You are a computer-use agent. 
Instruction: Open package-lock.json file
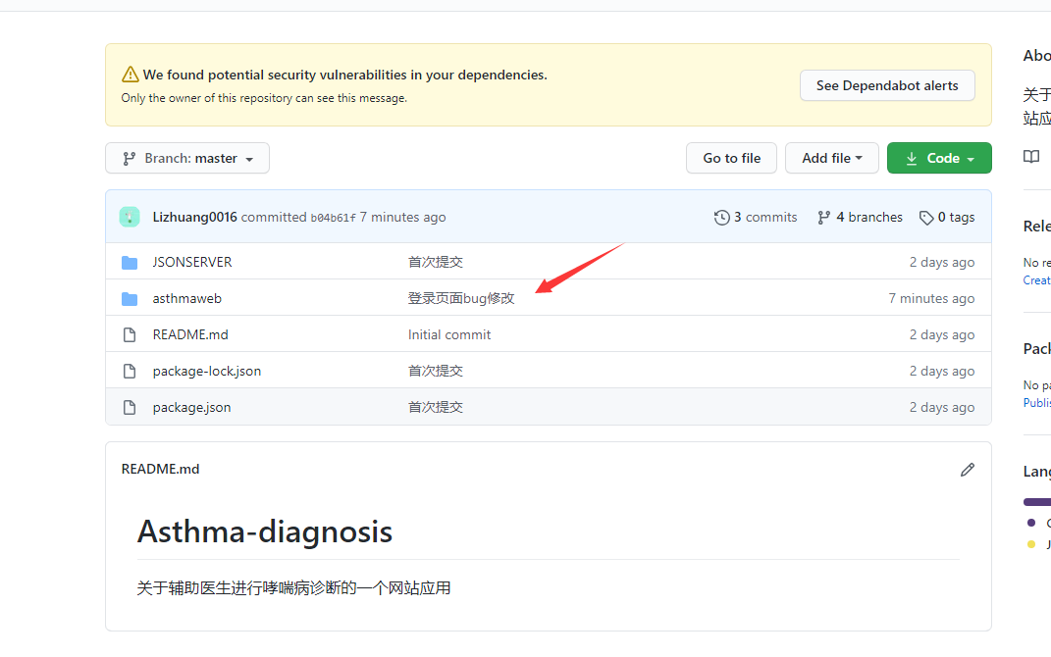(207, 371)
